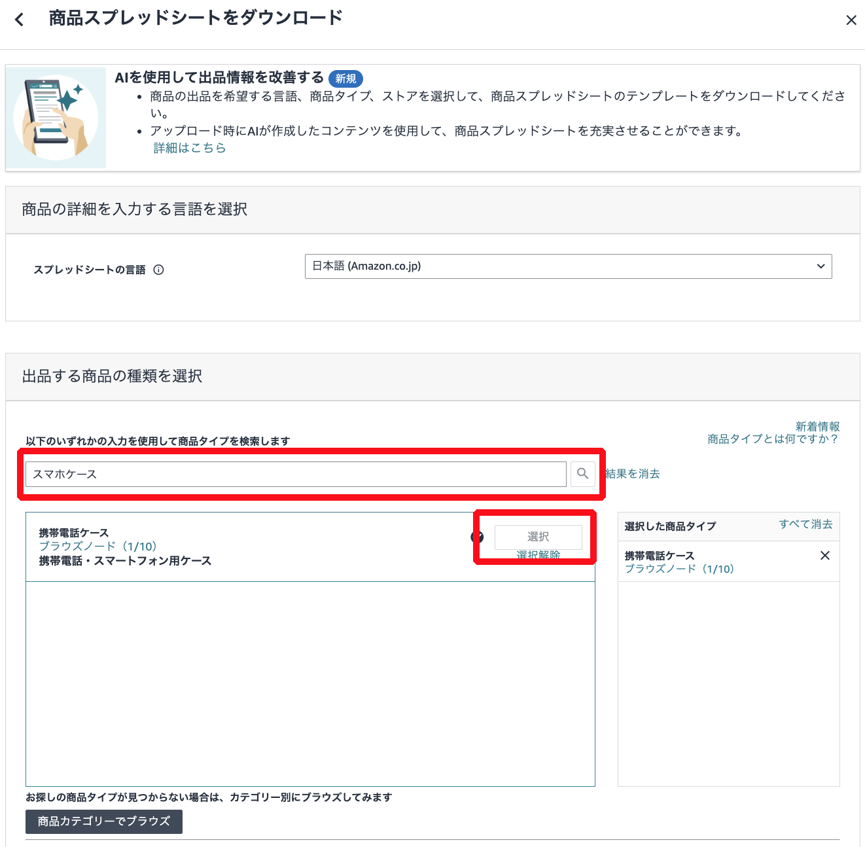
Task: Click すべて消去 to clear selected types
Action: [x=805, y=524]
